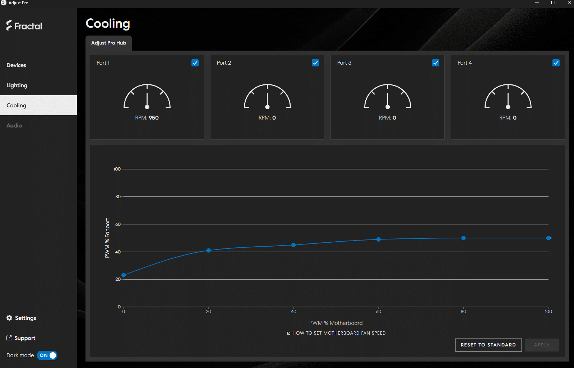Turn off Dark mode toggle
The width and height of the screenshot is (574, 368).
click(x=47, y=355)
